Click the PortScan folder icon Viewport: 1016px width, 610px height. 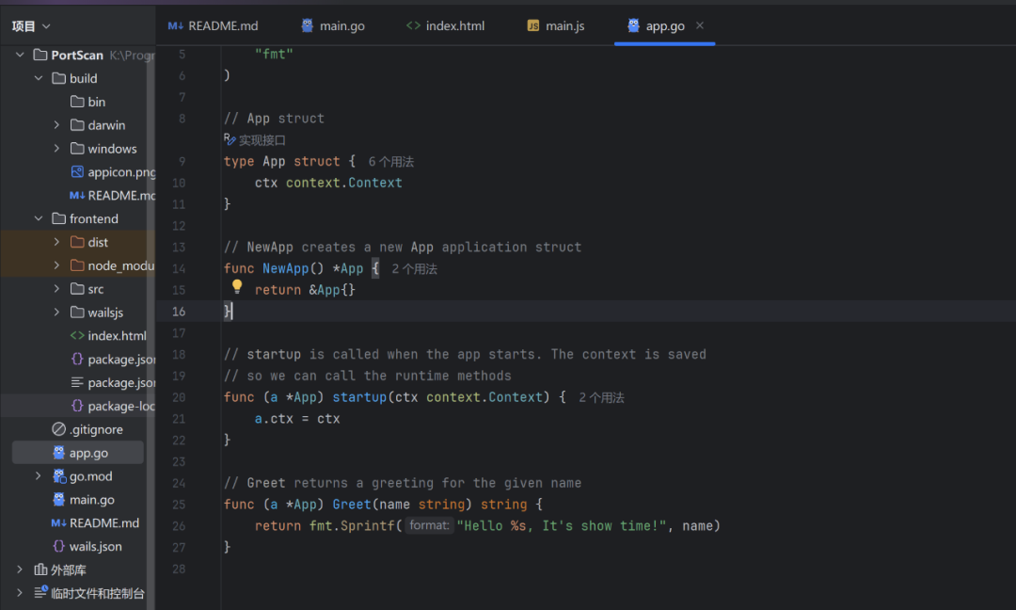pos(40,56)
